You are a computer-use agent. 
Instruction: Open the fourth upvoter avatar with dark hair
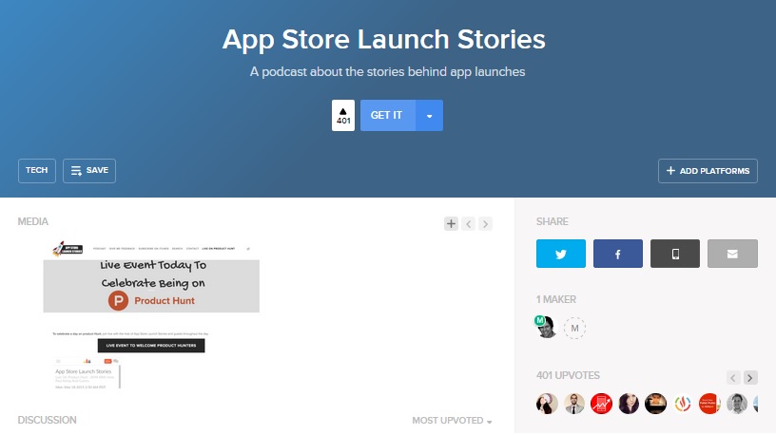click(x=629, y=404)
